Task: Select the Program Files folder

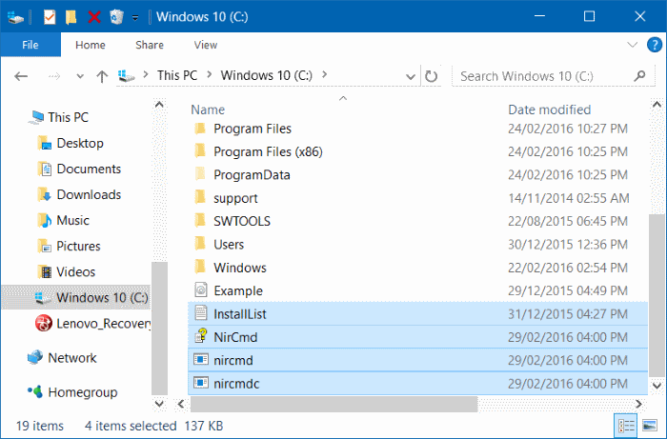Action: coord(253,129)
